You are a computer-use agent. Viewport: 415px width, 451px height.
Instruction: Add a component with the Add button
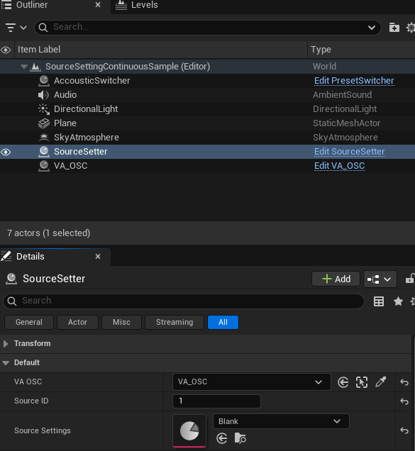tap(336, 279)
